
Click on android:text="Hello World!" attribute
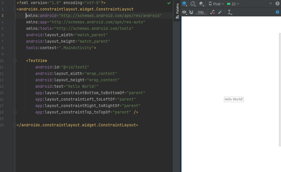coord(67,87)
